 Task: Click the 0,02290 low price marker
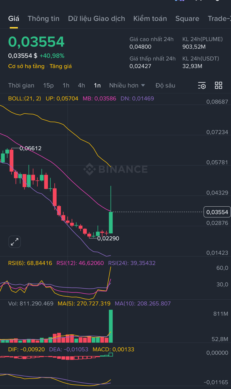[108, 238]
